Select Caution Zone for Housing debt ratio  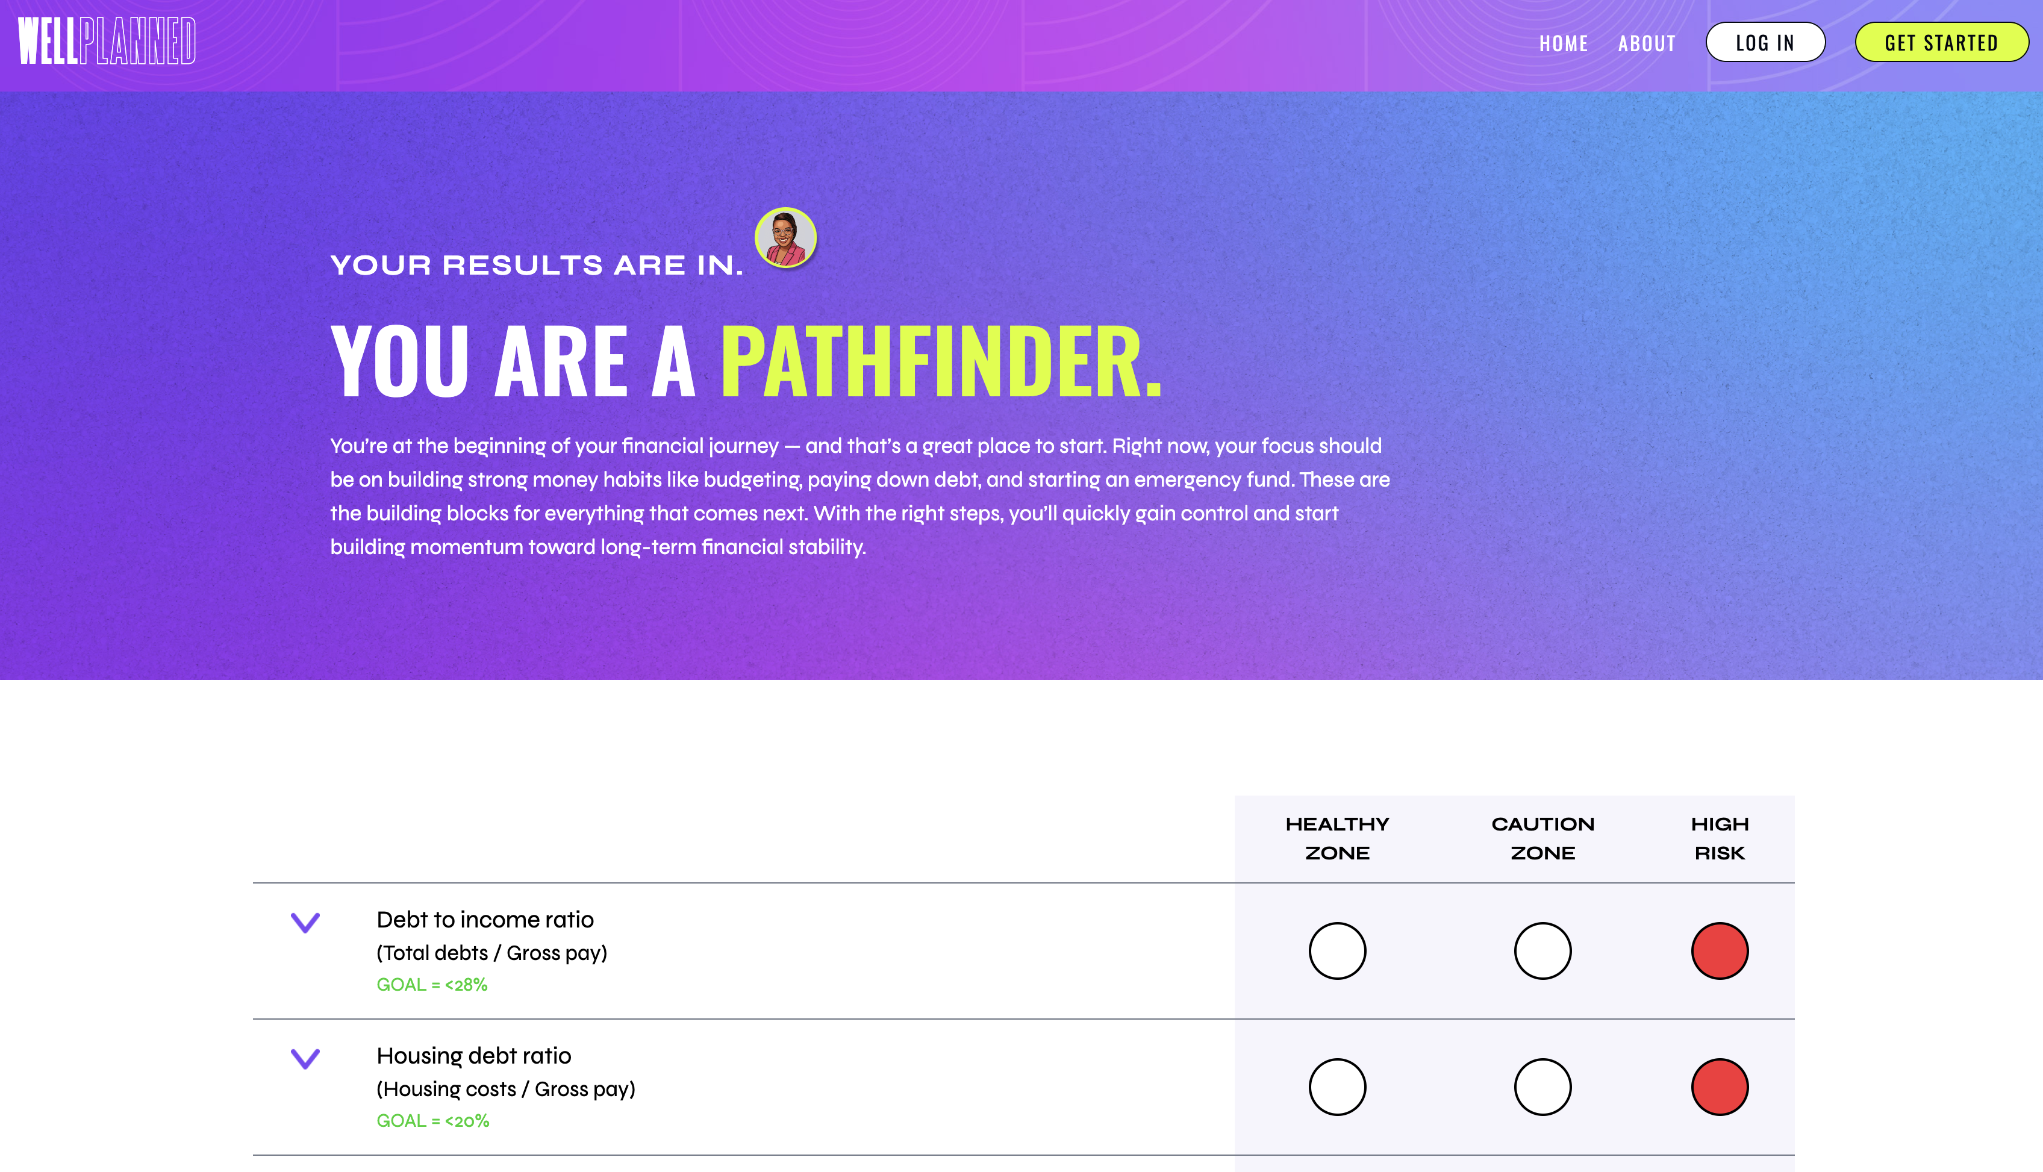coord(1542,1086)
